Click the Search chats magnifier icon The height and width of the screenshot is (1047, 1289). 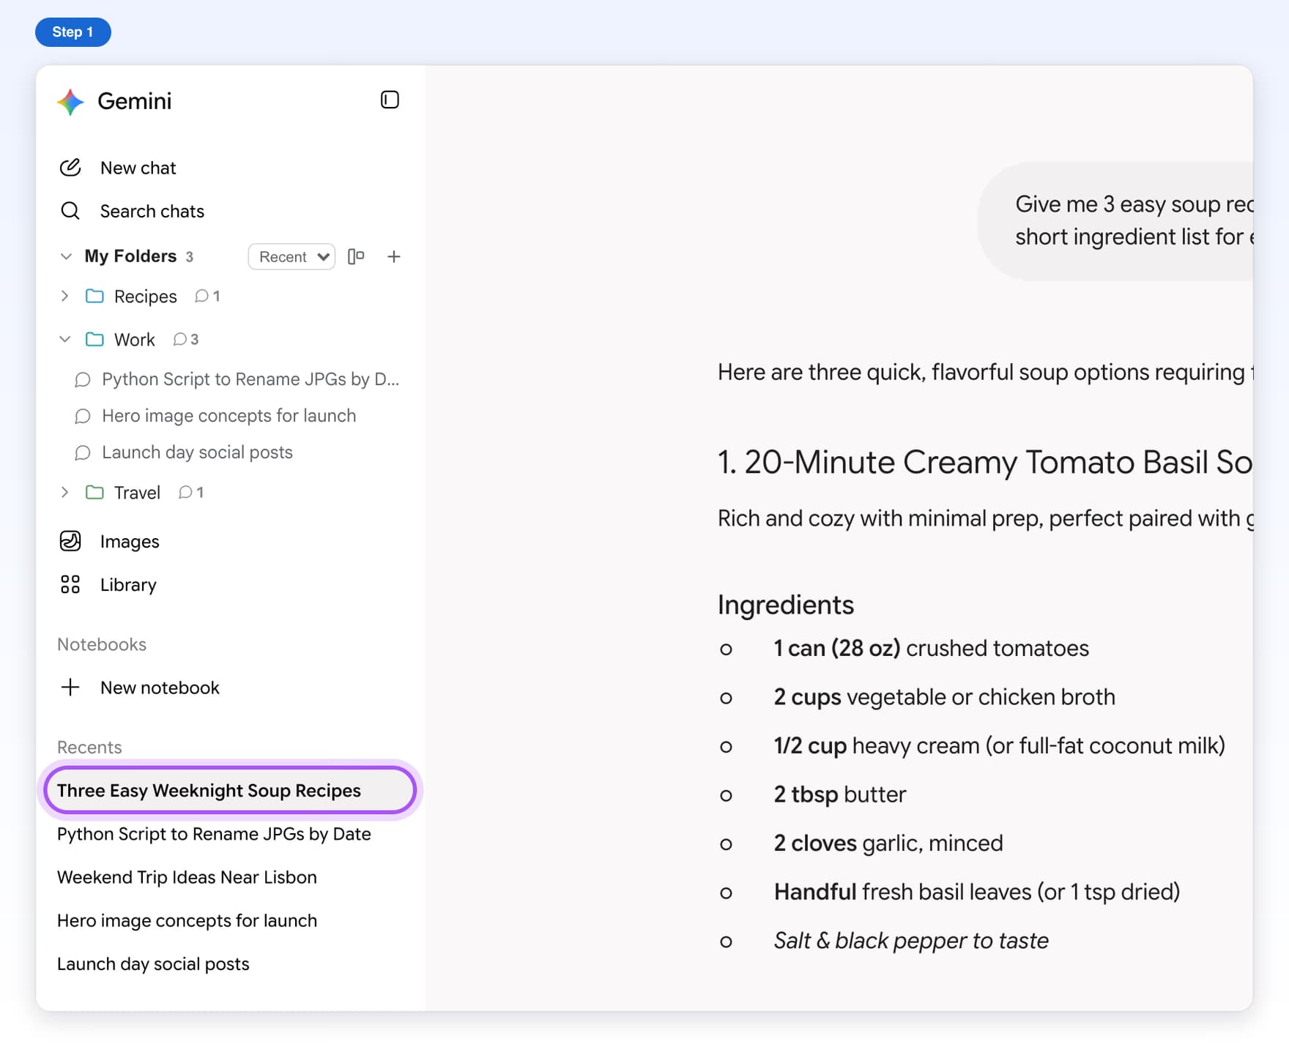tap(70, 211)
